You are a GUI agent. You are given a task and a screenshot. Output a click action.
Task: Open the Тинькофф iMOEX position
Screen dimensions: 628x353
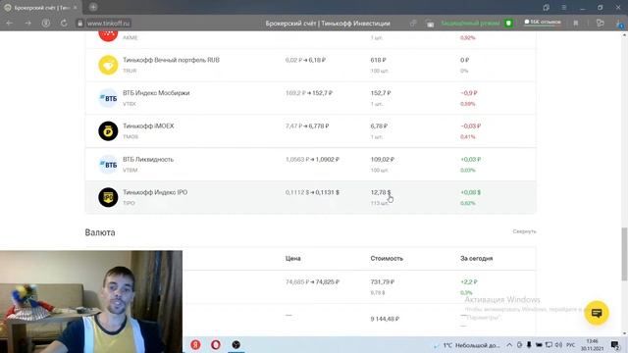(311, 131)
